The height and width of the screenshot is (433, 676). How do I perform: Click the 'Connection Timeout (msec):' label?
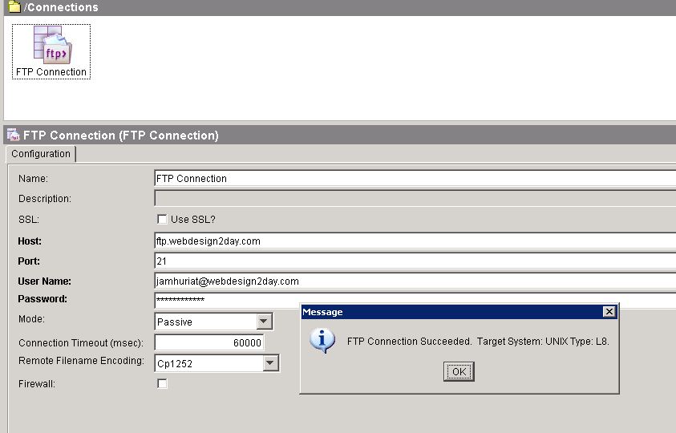point(81,343)
